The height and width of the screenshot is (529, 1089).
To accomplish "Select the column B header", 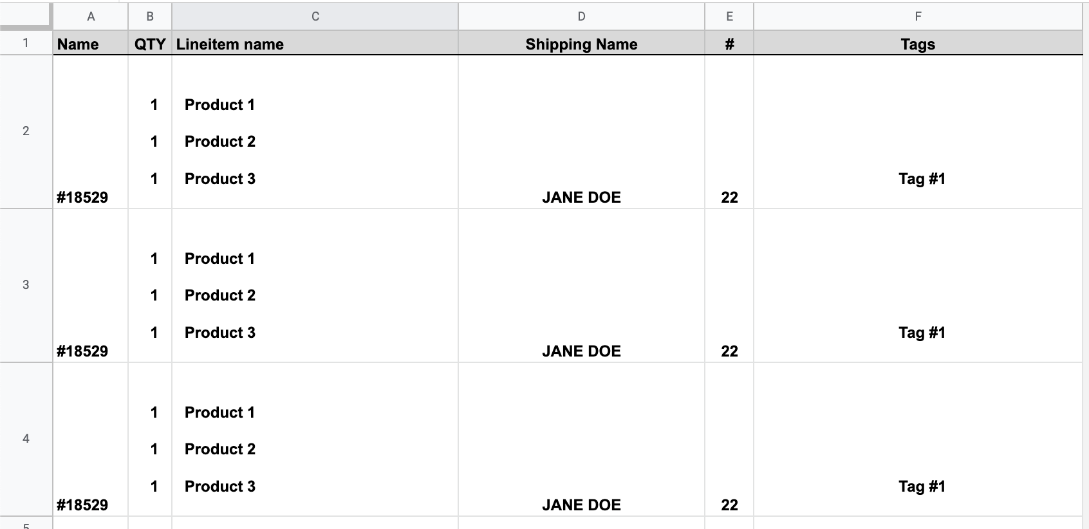I will pyautogui.click(x=150, y=17).
